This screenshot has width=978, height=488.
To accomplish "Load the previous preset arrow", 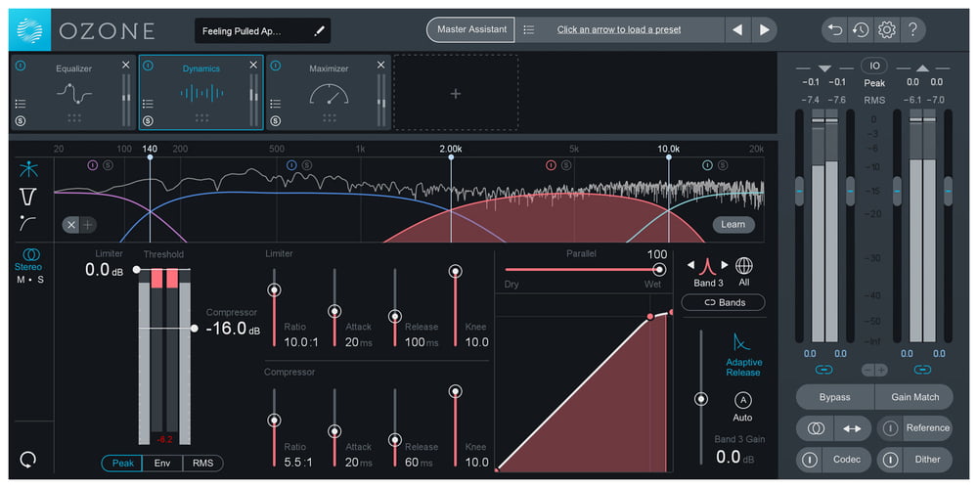I will pyautogui.click(x=737, y=29).
